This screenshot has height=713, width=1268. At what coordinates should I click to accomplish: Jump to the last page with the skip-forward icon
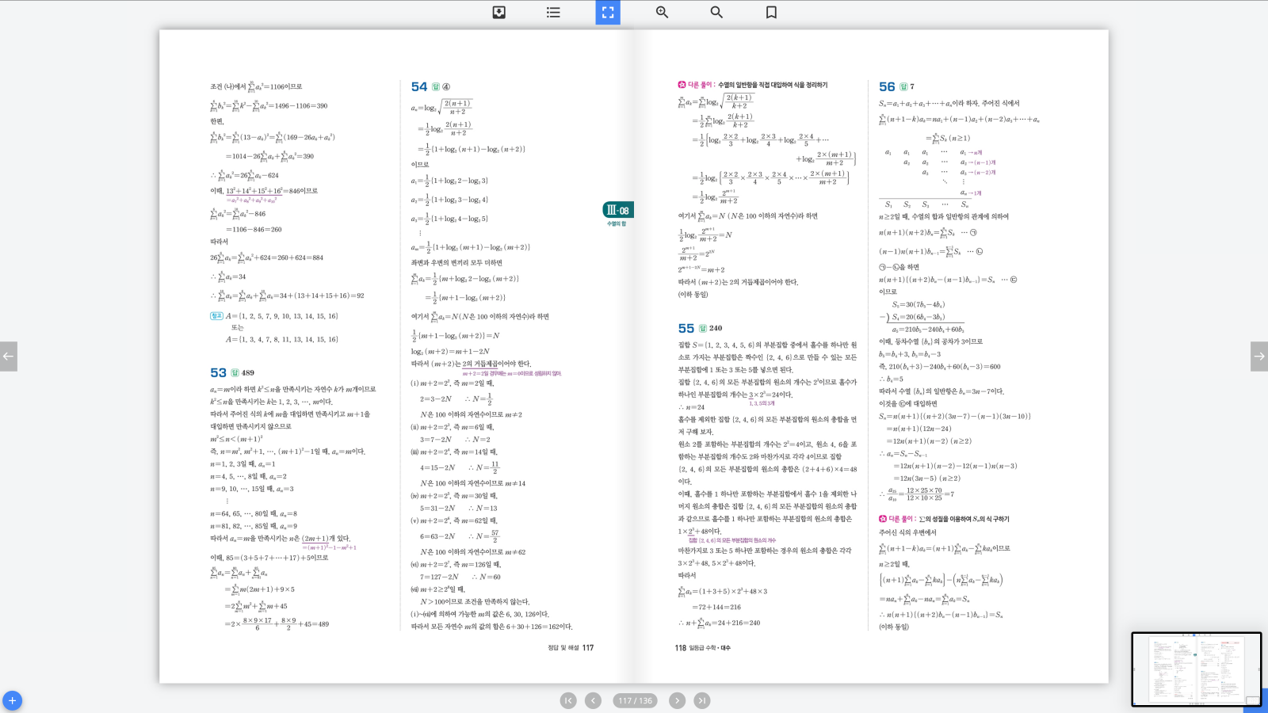(x=702, y=700)
